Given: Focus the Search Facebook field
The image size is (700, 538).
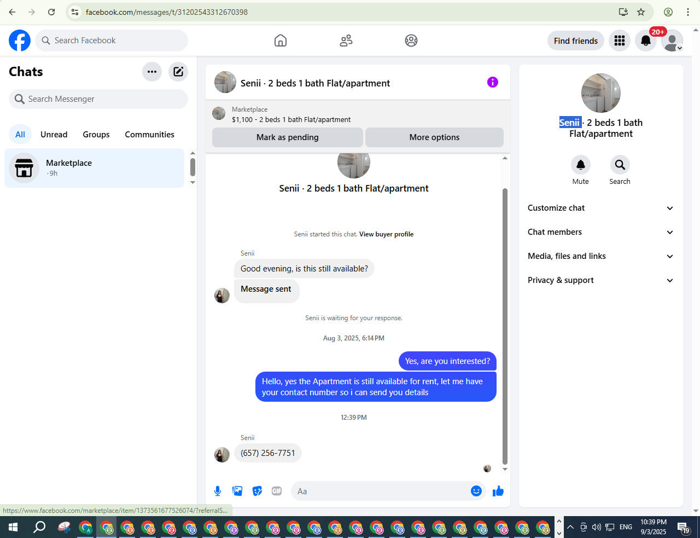Looking at the screenshot, I should coord(112,41).
